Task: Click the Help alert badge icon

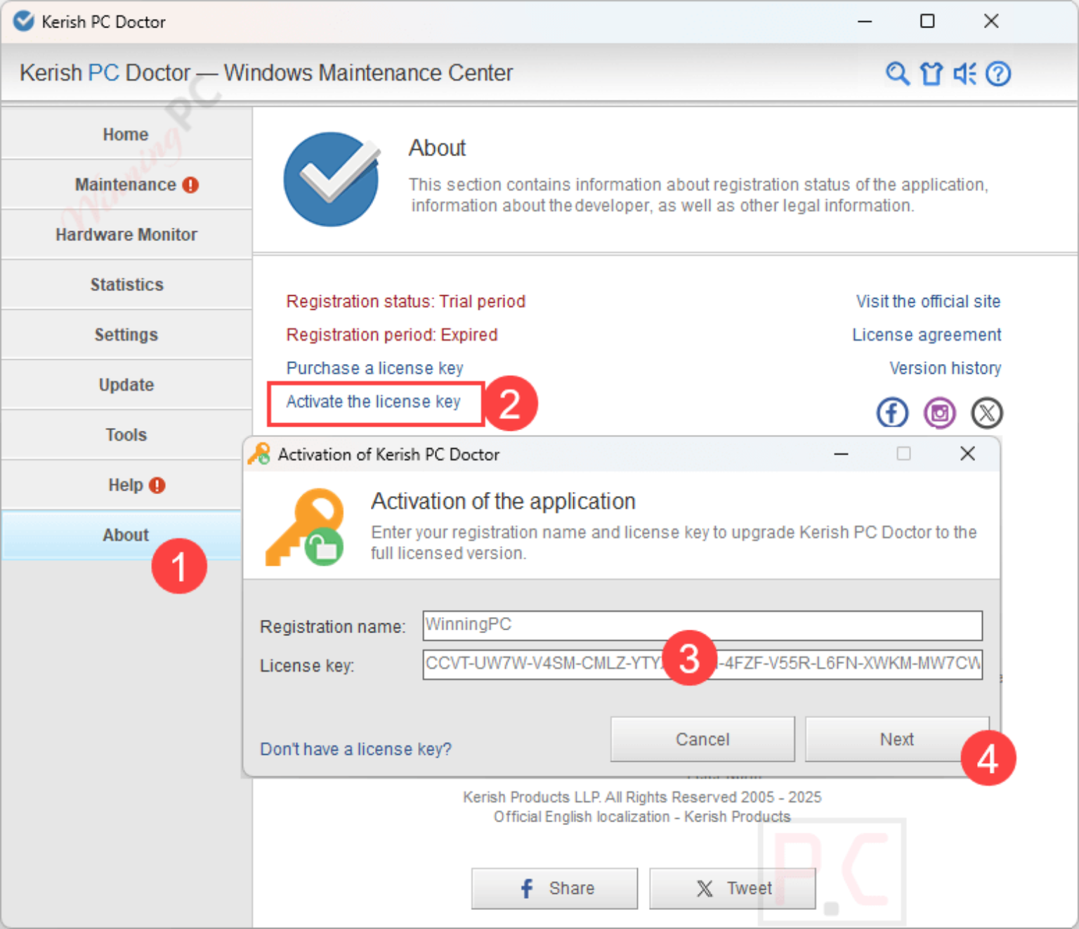Action: tap(157, 484)
